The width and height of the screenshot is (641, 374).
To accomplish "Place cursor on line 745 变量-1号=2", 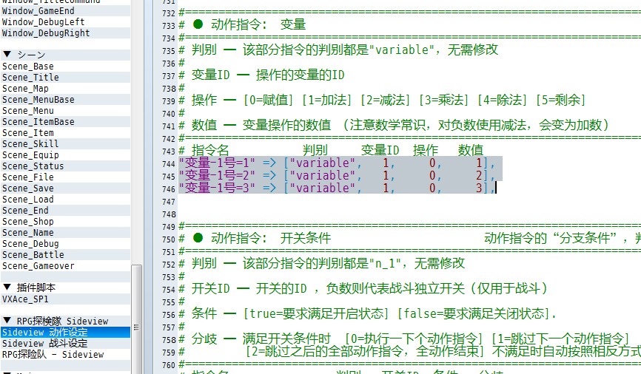I will (x=338, y=176).
